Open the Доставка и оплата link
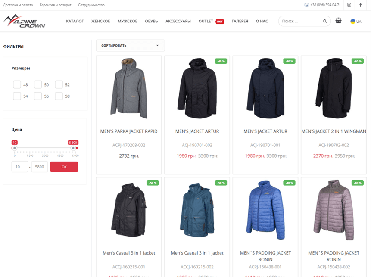 coord(18,5)
